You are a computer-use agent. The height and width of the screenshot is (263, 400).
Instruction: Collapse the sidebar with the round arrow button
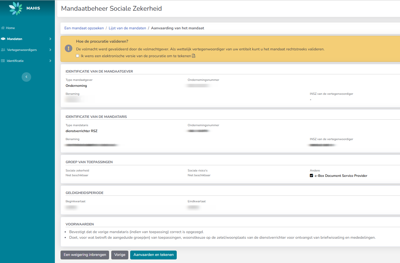coord(26,77)
